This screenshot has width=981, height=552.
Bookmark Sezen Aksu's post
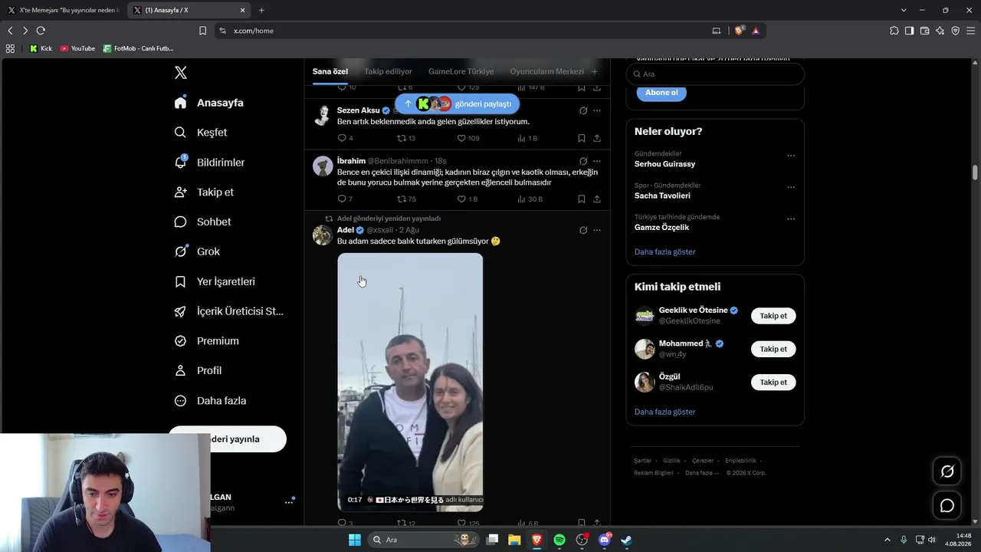point(582,138)
